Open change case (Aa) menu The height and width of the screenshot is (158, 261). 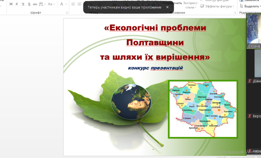[x=51, y=4]
